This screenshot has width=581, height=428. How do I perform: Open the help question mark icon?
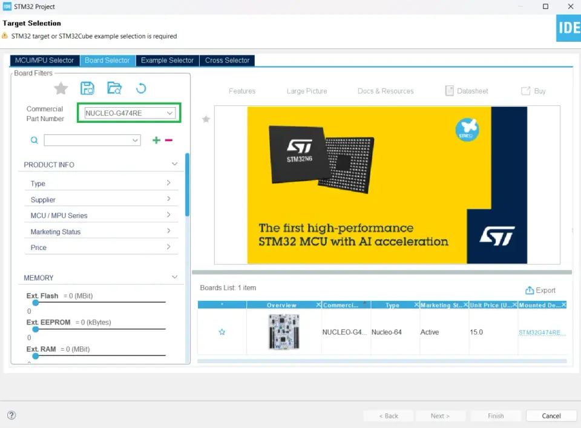11,415
